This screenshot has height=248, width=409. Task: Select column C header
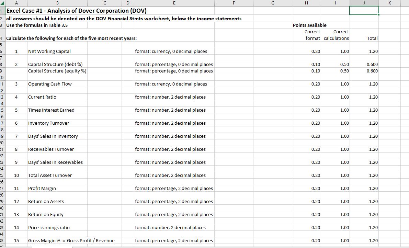click(x=105, y=3)
